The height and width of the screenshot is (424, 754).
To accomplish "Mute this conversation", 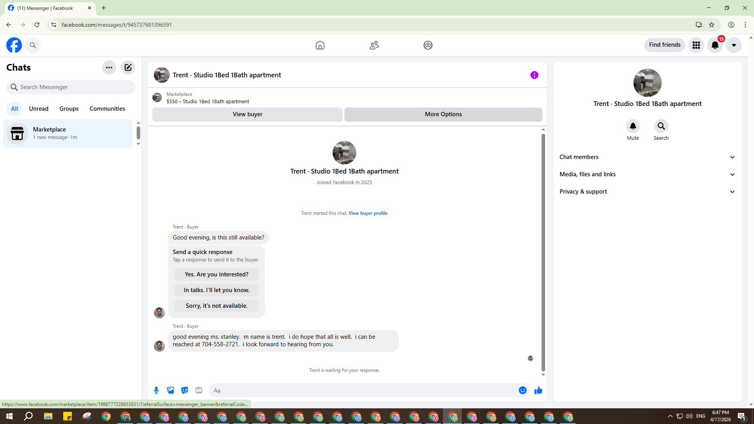I will [x=633, y=126].
